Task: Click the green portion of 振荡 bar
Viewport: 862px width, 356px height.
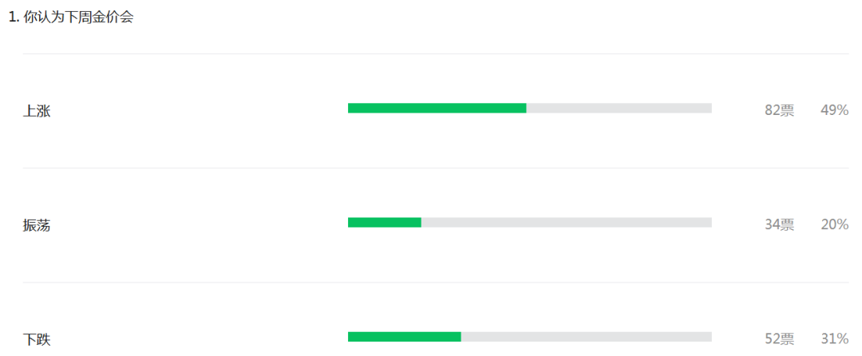Action: click(384, 222)
